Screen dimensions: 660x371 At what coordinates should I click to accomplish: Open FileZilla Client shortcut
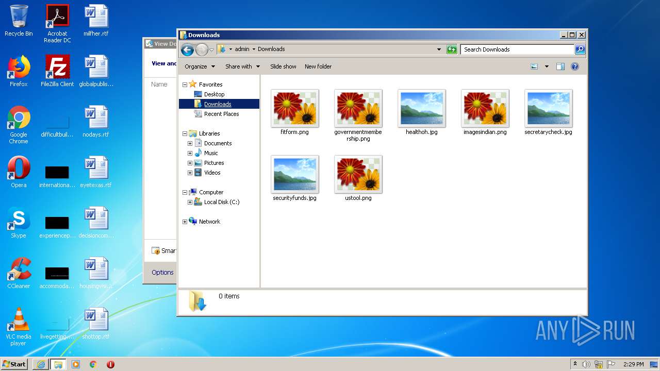57,71
